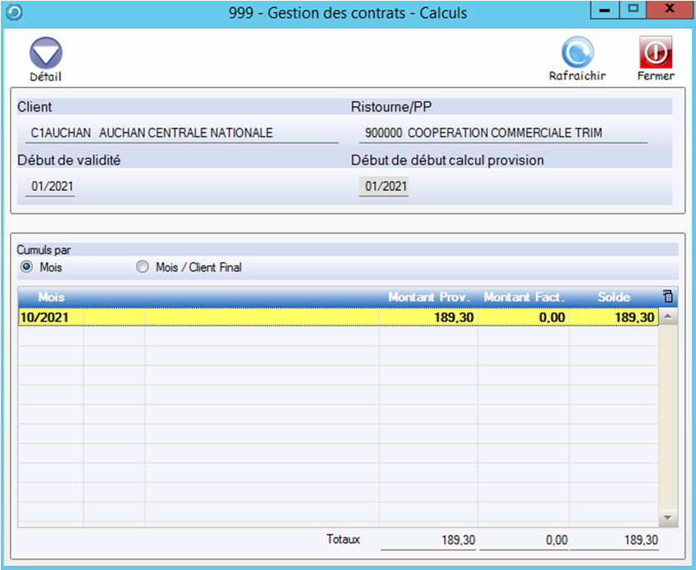Click the Détail down-arrow icon
696x570 pixels.
(45, 53)
